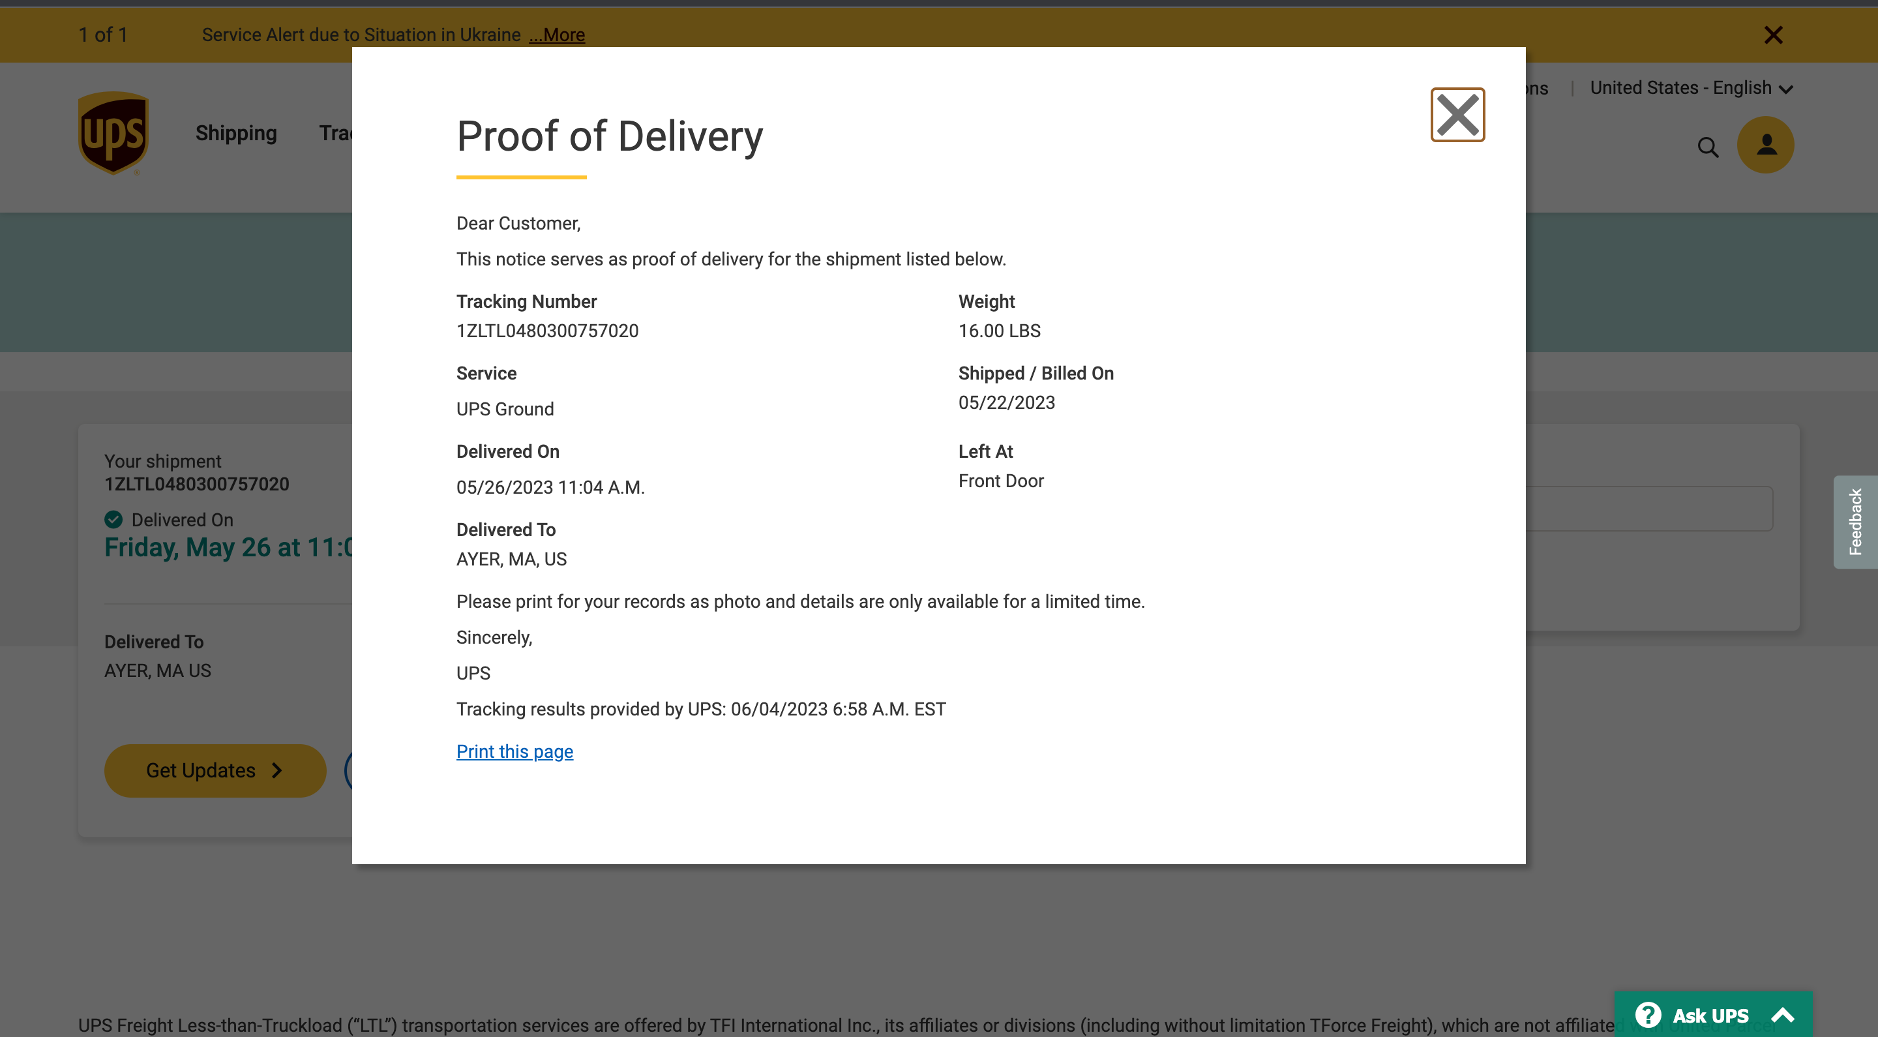Click the input field behind the dialog

pyautogui.click(x=1648, y=508)
